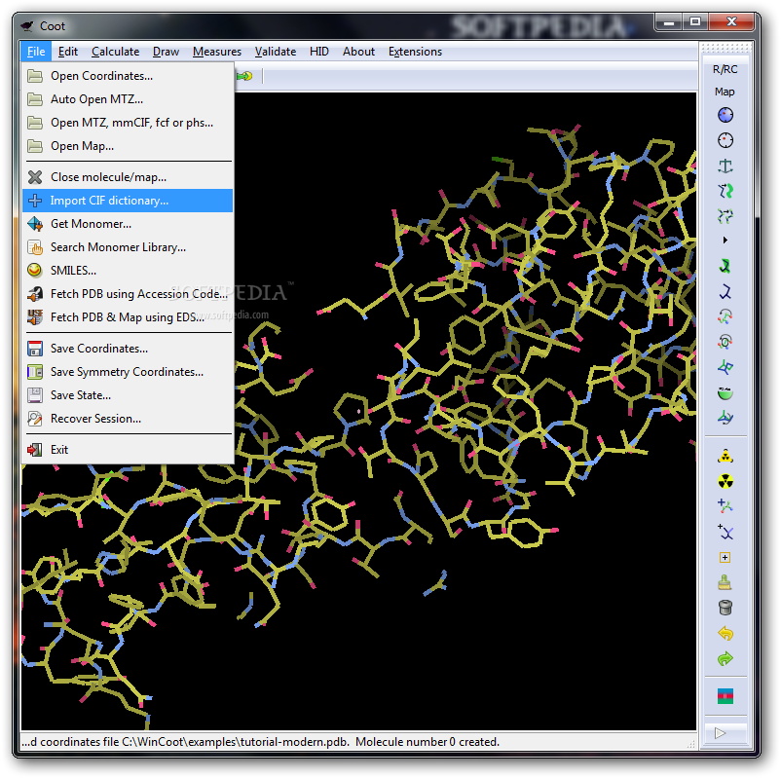Select the Add Terminal Residue icon

point(725,506)
